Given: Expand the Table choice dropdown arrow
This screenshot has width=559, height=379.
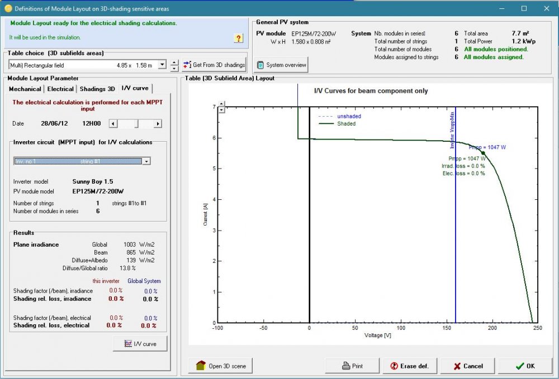Looking at the screenshot, I should click(162, 65).
